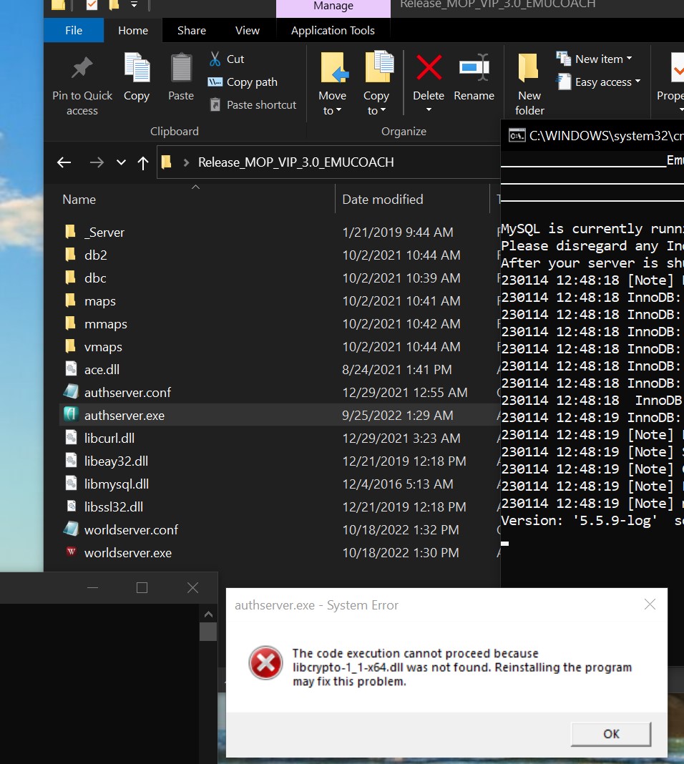
Task: Switch to the Share ribbon tab
Action: point(192,30)
